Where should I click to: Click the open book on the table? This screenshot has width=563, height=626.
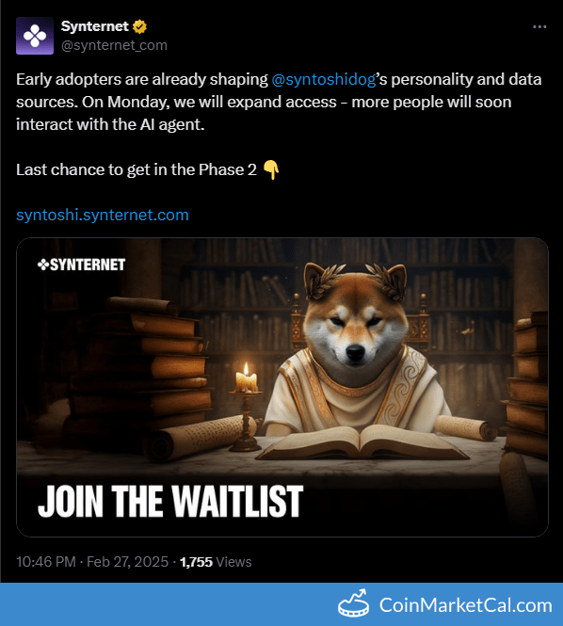point(362,441)
